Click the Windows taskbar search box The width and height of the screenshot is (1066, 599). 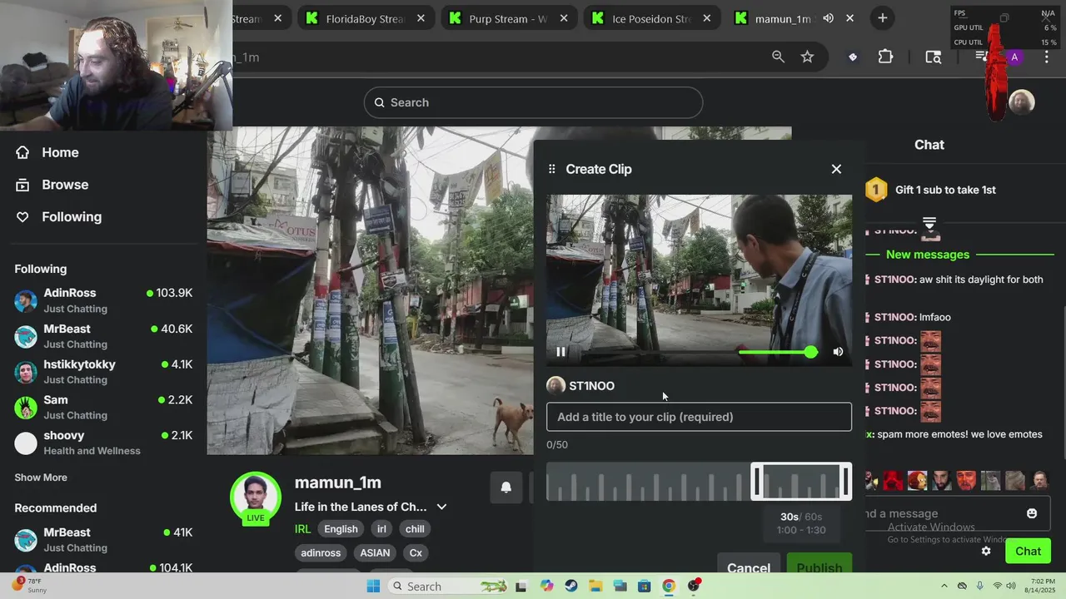click(449, 587)
